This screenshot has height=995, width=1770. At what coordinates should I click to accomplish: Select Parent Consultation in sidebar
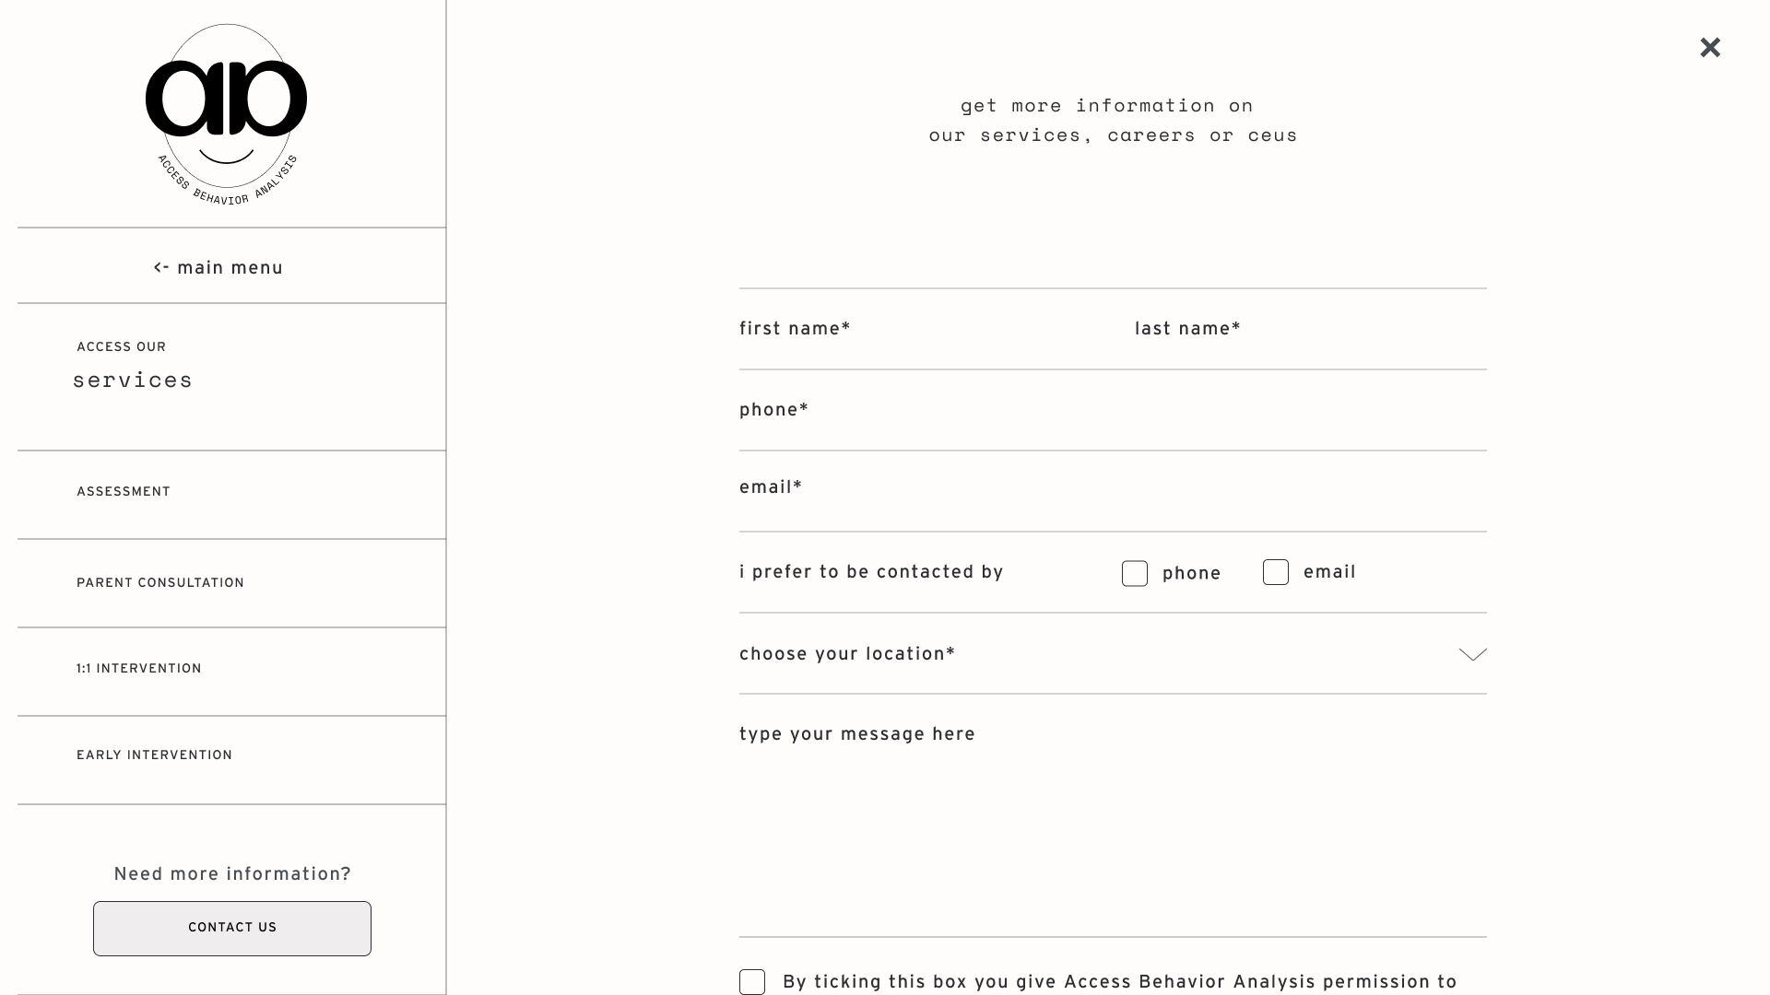click(160, 583)
